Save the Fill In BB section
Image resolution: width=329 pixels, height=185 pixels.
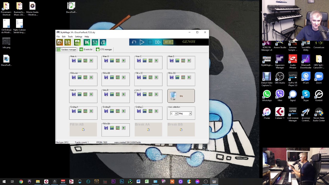click(106, 77)
